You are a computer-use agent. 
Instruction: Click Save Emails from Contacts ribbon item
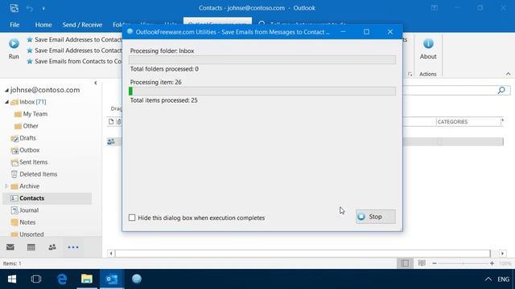click(x=74, y=61)
